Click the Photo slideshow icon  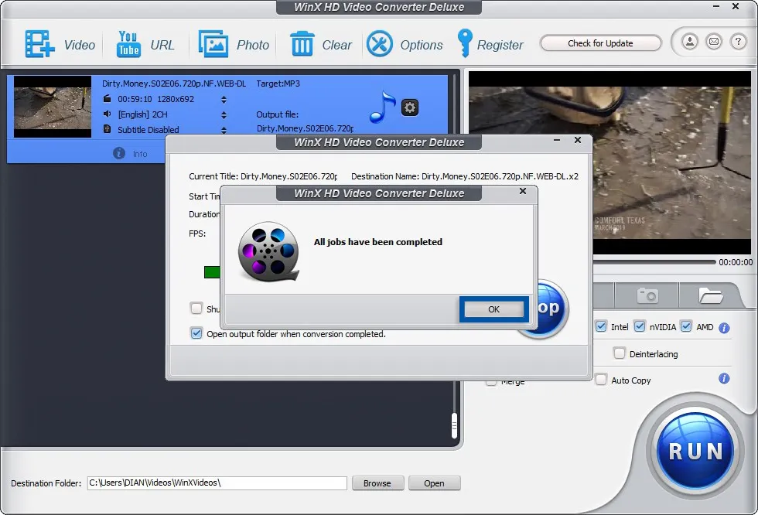pyautogui.click(x=213, y=44)
